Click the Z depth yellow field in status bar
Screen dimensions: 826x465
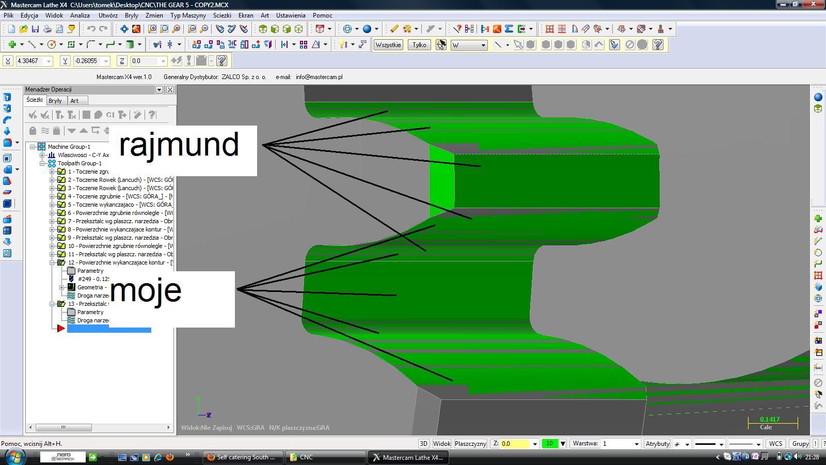(x=515, y=443)
